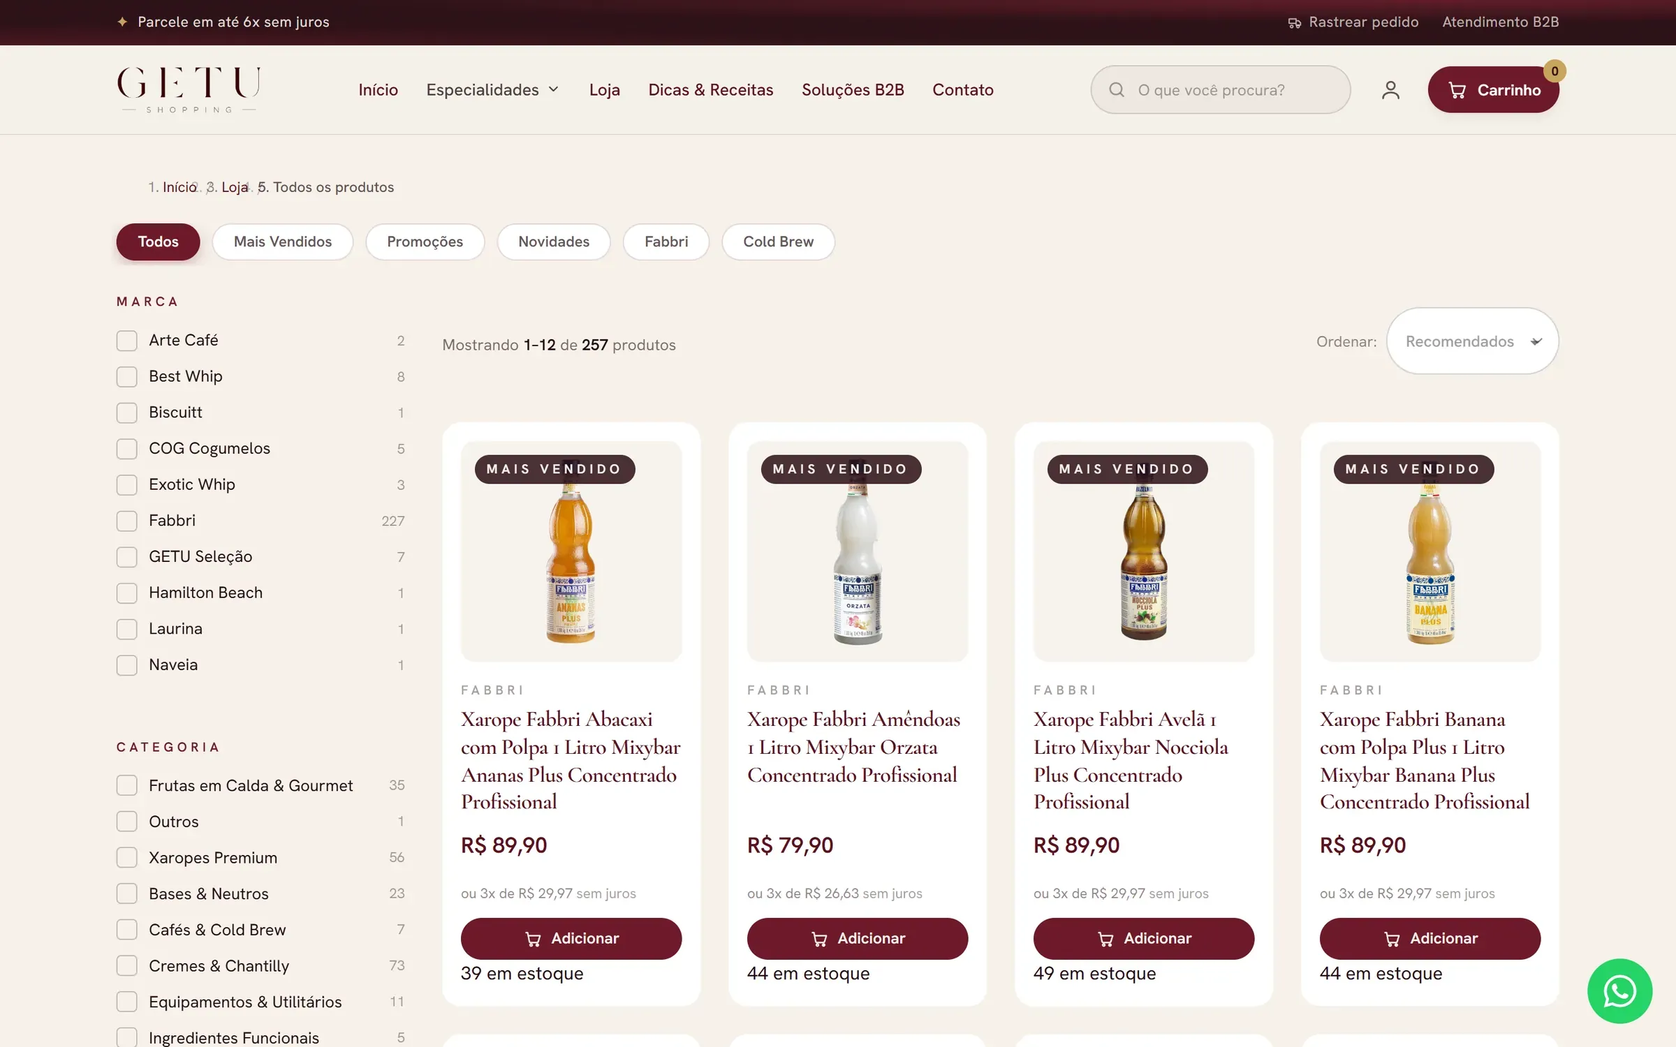Click the search magnifier icon
Viewport: 1676px width, 1047px height.
pyautogui.click(x=1117, y=90)
